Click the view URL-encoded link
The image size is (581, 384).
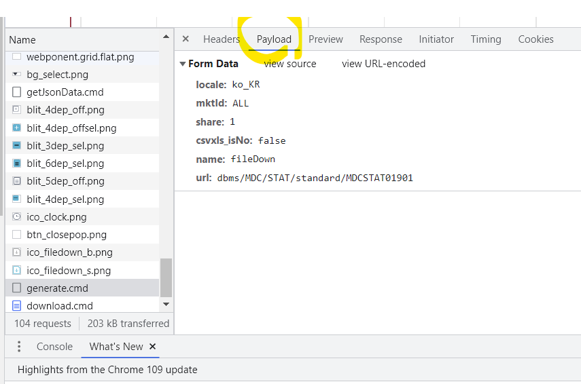click(383, 64)
